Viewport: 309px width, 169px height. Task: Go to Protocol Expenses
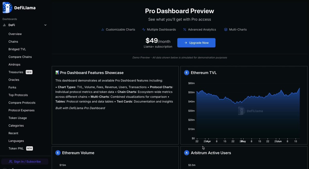coord(21,110)
